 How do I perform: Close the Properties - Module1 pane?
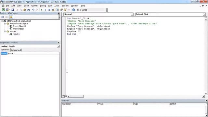59,43
